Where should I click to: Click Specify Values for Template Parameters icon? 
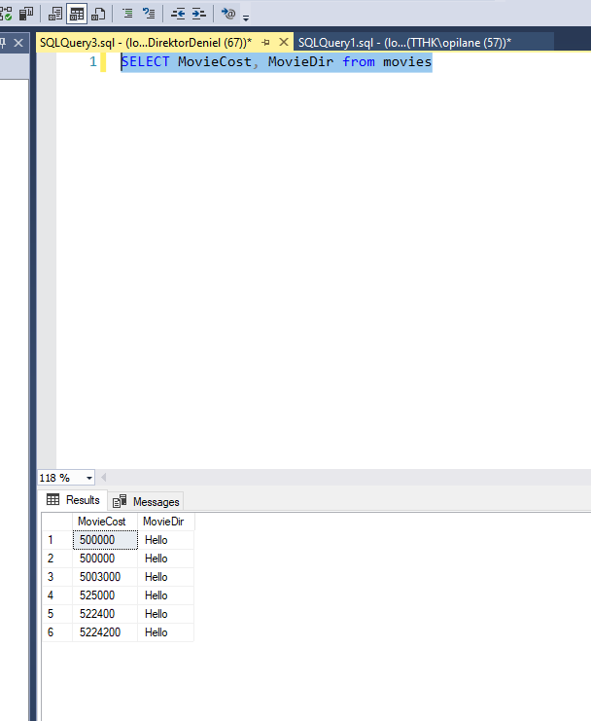click(228, 14)
